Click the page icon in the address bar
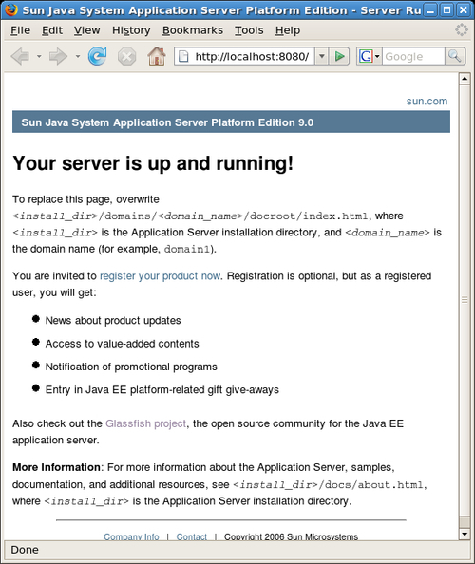475x564 pixels. tap(183, 56)
